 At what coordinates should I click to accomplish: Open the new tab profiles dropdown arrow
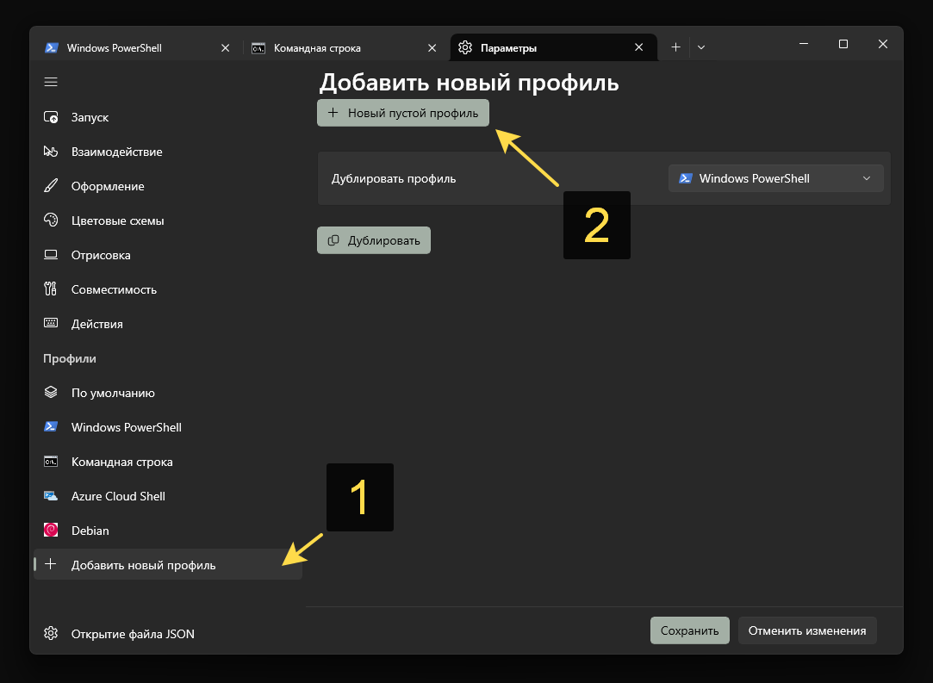tap(701, 47)
